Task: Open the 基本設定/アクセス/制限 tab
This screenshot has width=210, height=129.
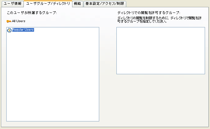Action: coord(105,4)
